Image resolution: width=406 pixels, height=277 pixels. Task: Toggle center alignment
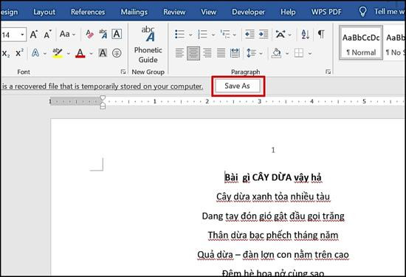(x=193, y=53)
